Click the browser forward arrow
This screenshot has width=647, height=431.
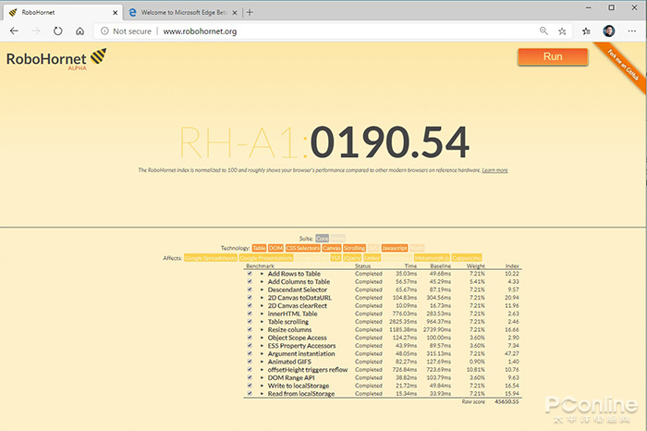36,31
